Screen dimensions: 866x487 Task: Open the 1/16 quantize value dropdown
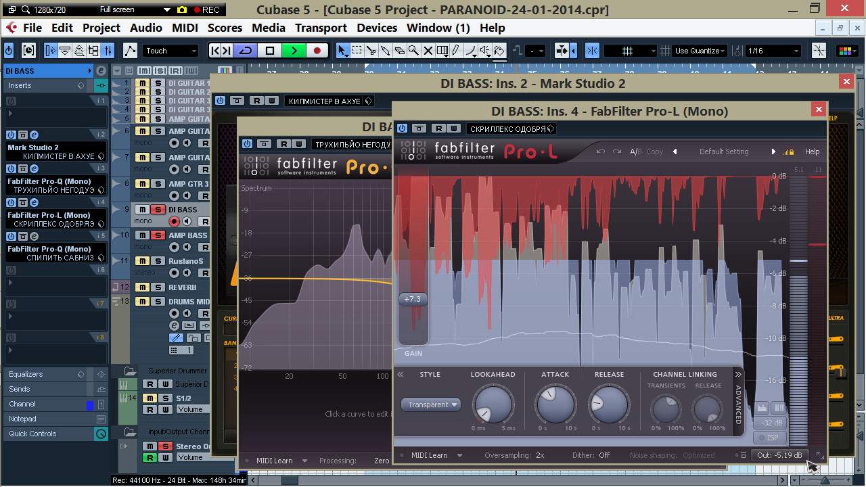pos(773,51)
